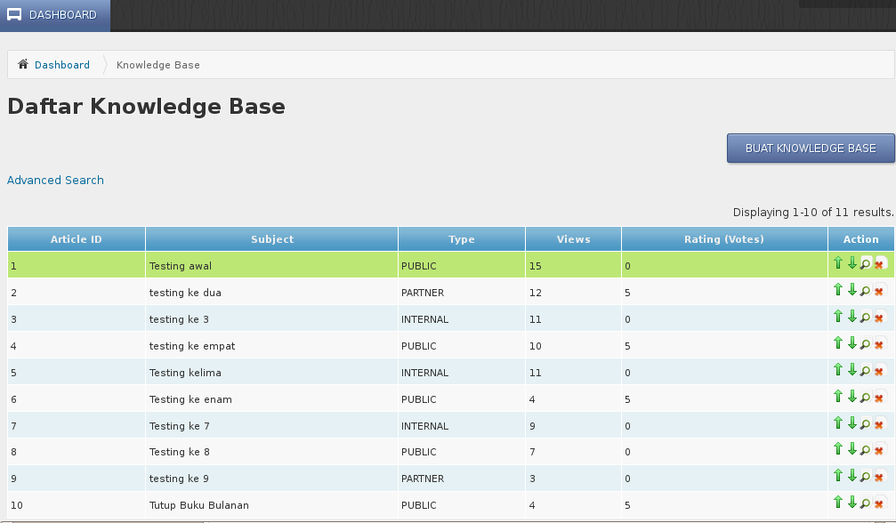Screen dimensions: 896x523
Task: Click the Dashboard breadcrumb link
Action: tap(61, 64)
